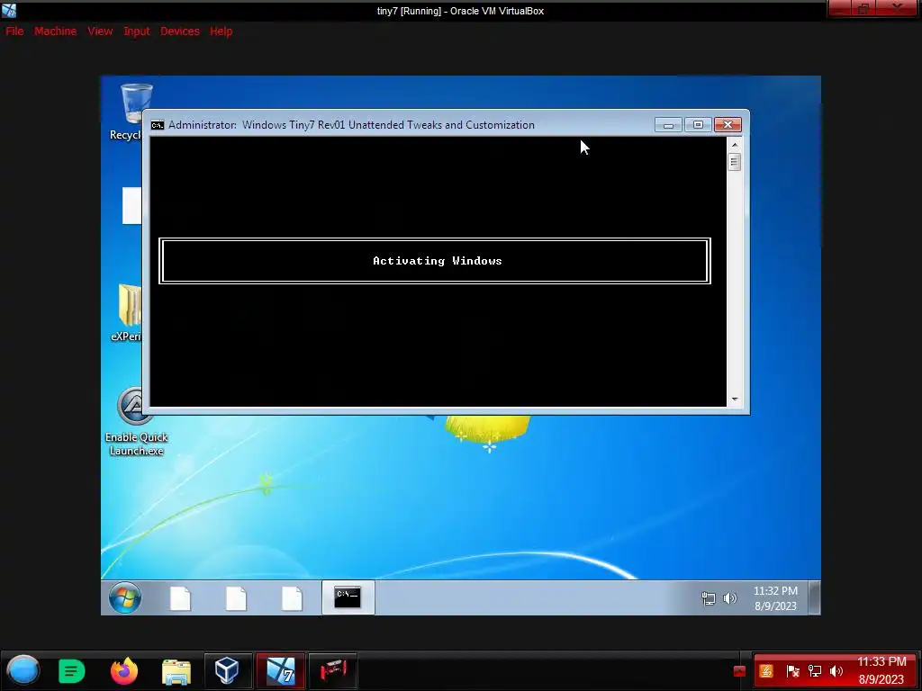Click the console scrollbar up arrow
The image size is (922, 691).
point(735,144)
